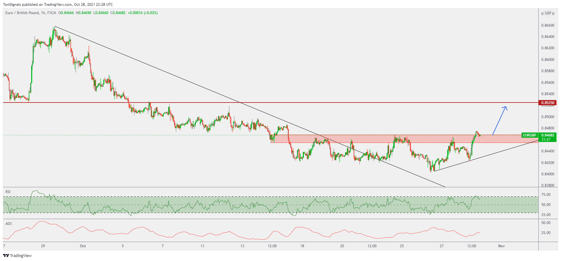Click the 0.86600 price scale label
561x261 pixels.
(548, 25)
